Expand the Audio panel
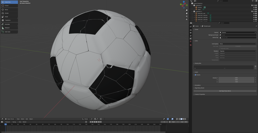 [x=197, y=72]
